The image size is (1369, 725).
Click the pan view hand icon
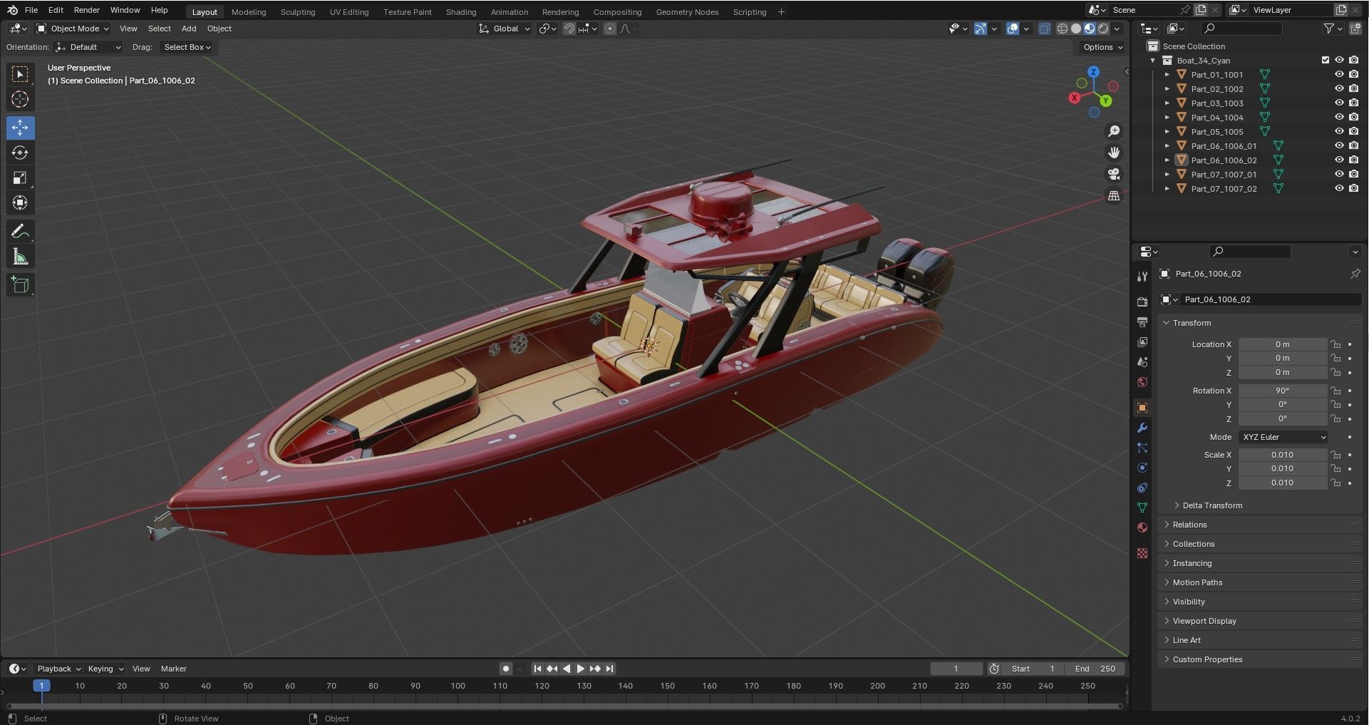1114,153
